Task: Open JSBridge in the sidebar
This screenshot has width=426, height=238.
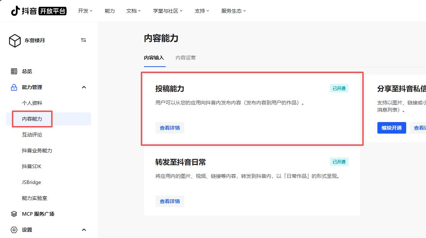Action: [x=32, y=182]
